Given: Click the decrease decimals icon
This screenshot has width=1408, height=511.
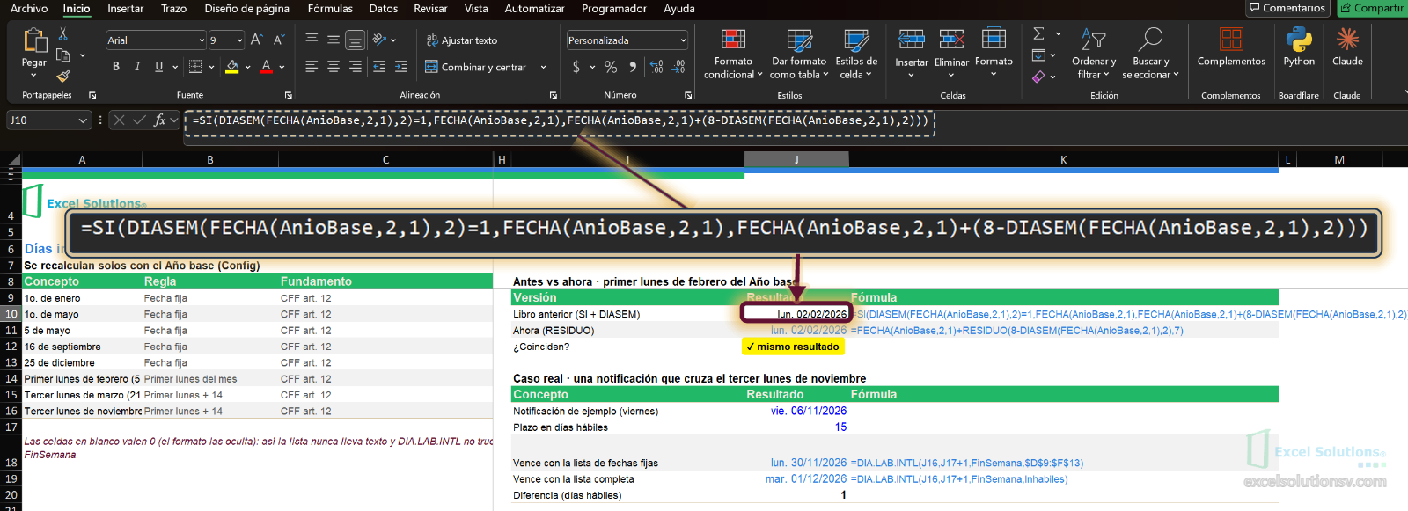Looking at the screenshot, I should coord(678,67).
